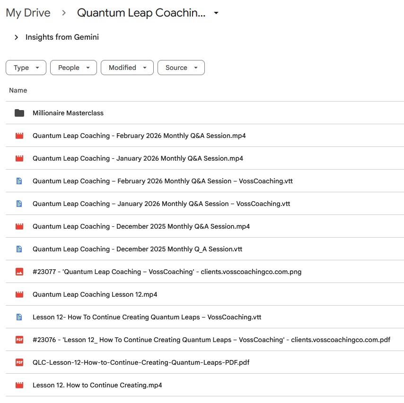
Task: Click the PDF icon beside the #23076 file
Action: (19, 340)
